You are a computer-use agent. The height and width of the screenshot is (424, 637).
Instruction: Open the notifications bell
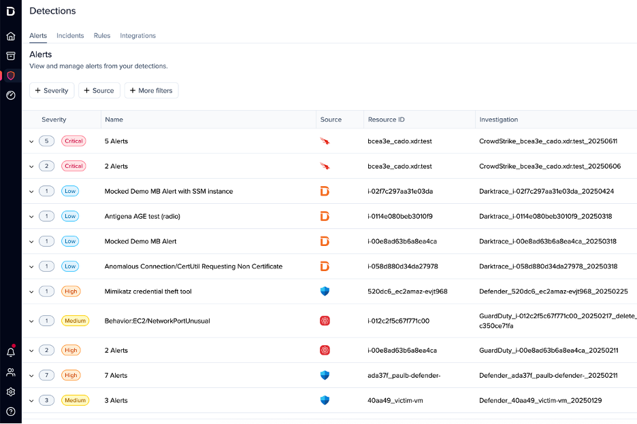pyautogui.click(x=10, y=352)
